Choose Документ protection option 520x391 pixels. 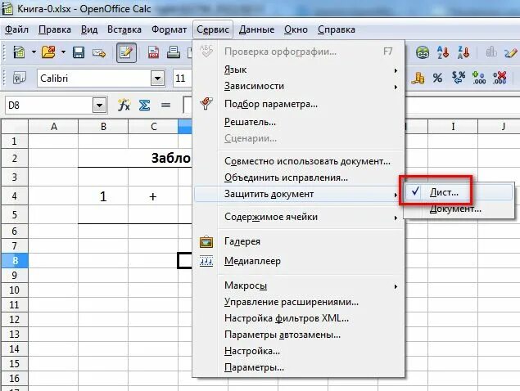tap(459, 209)
